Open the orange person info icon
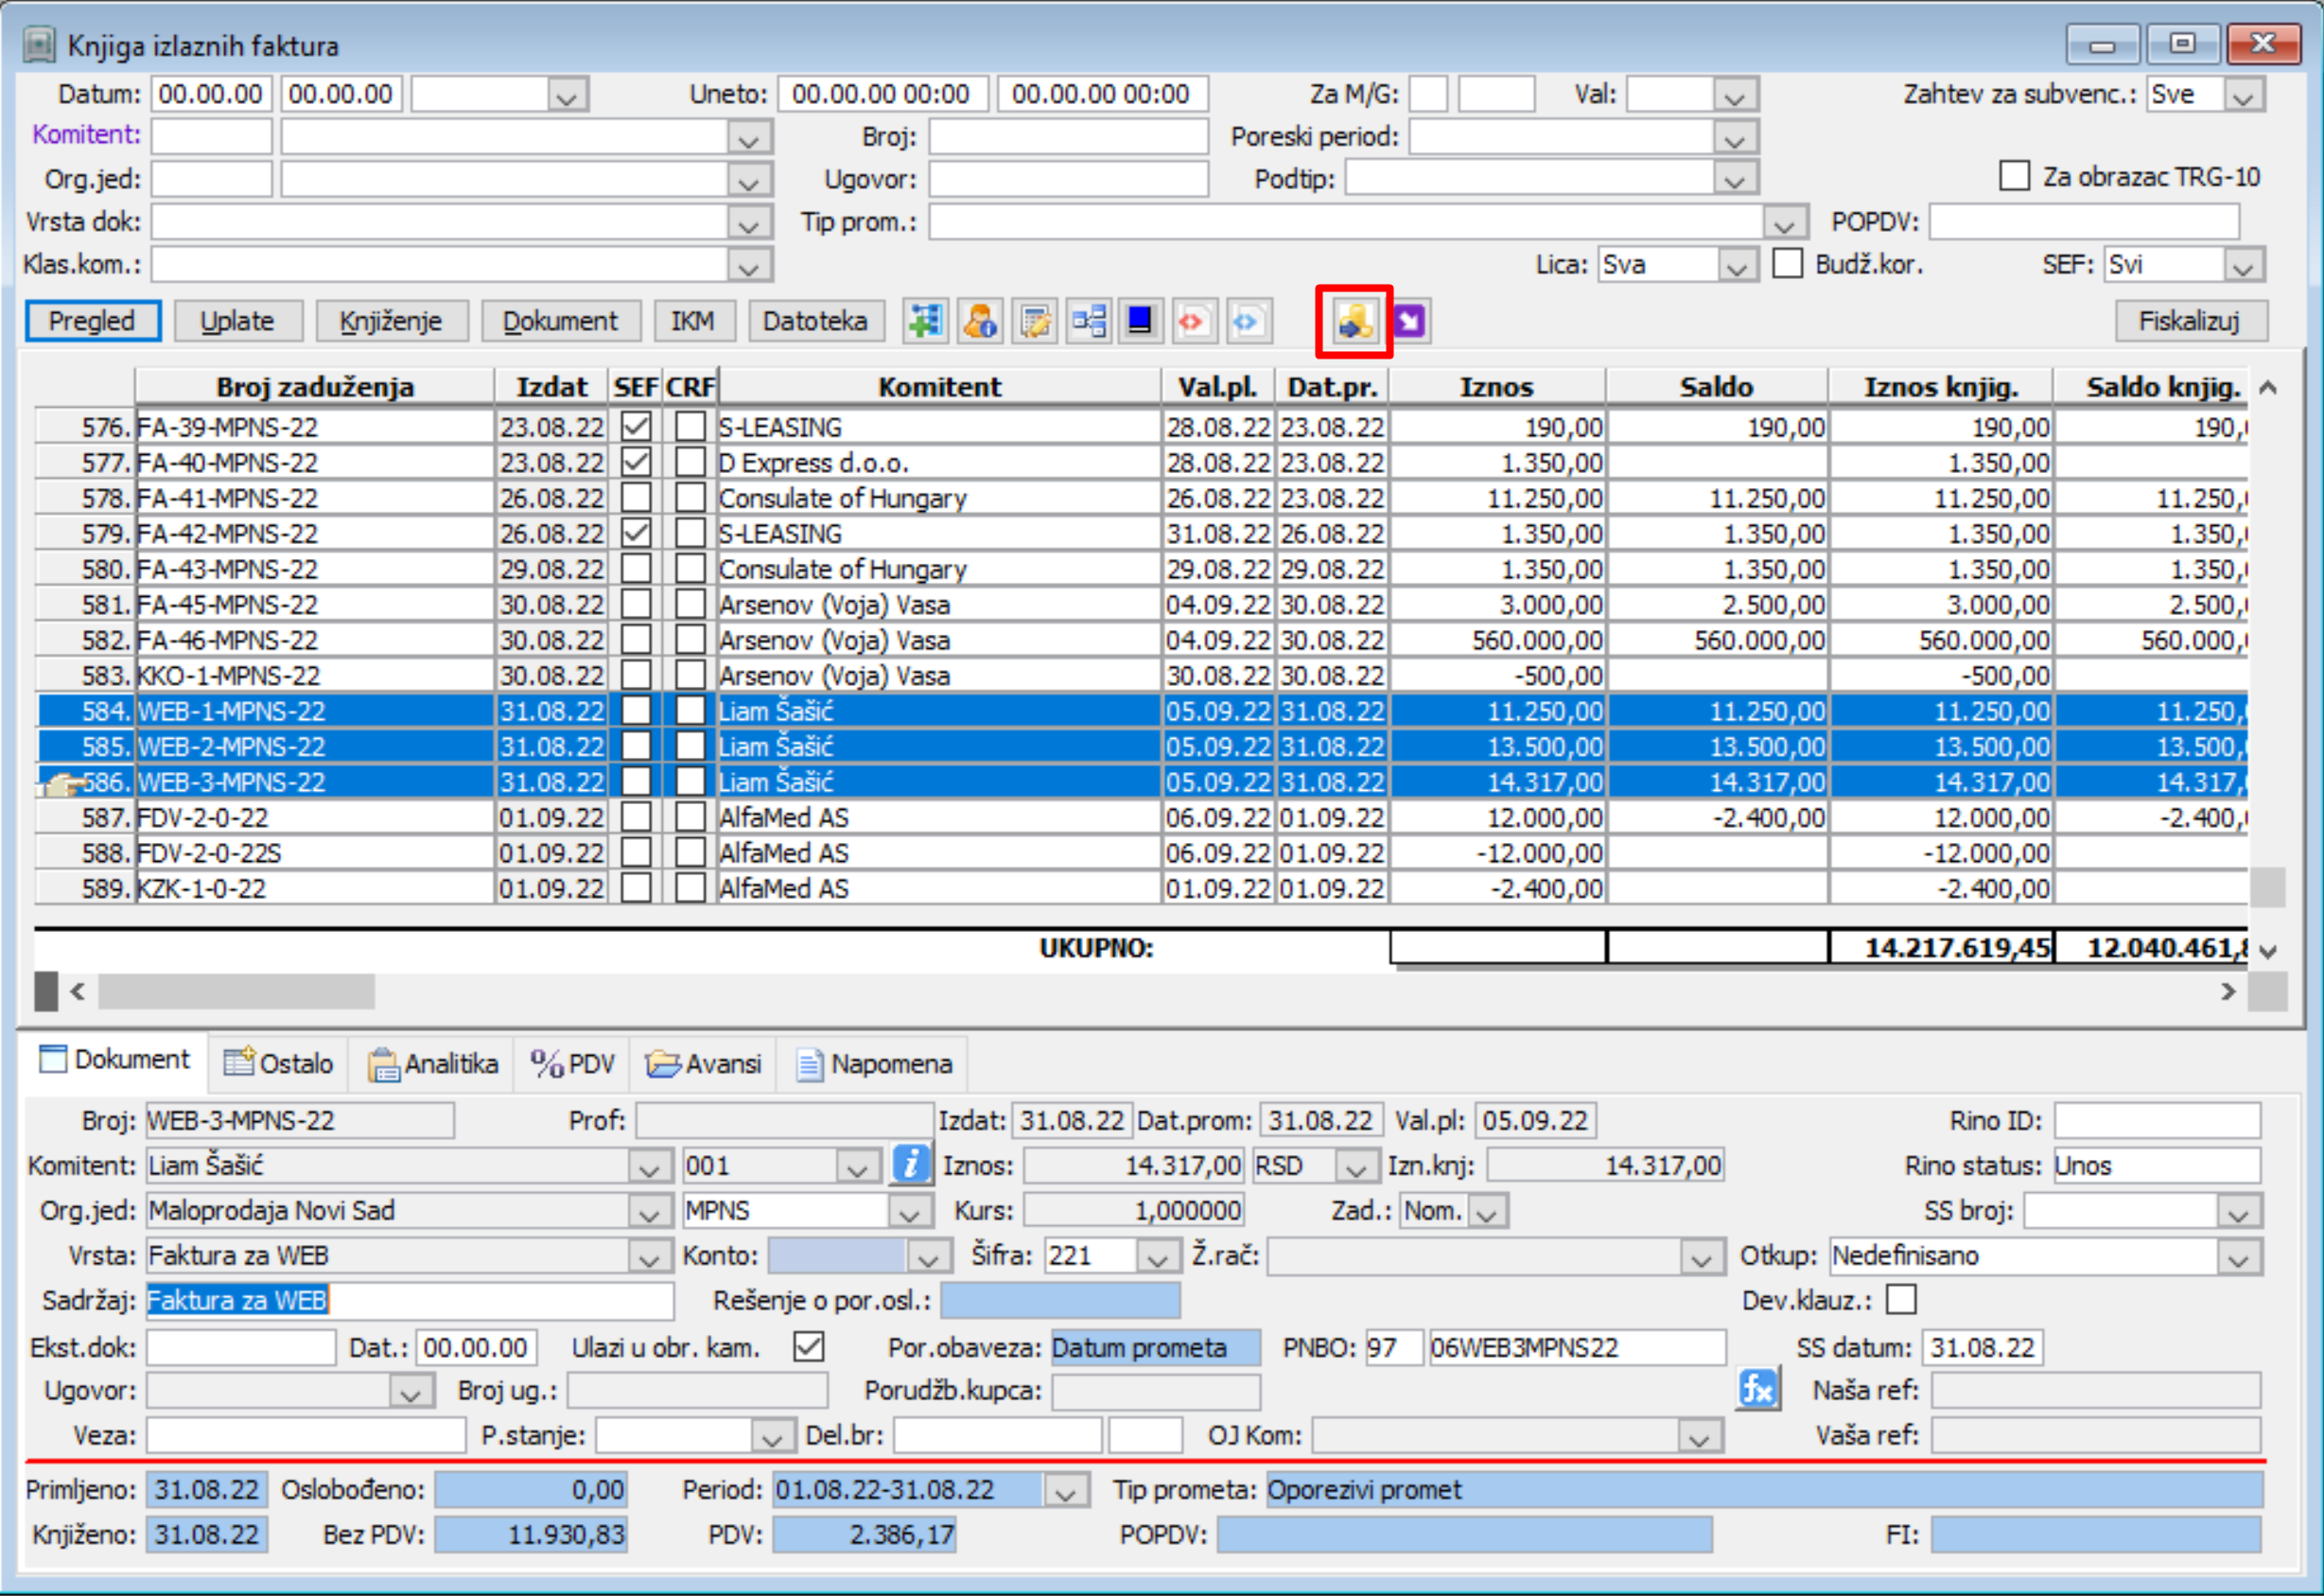 (x=980, y=321)
